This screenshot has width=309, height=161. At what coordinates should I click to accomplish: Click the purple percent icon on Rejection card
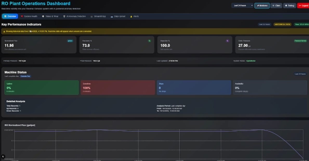[227, 41]
